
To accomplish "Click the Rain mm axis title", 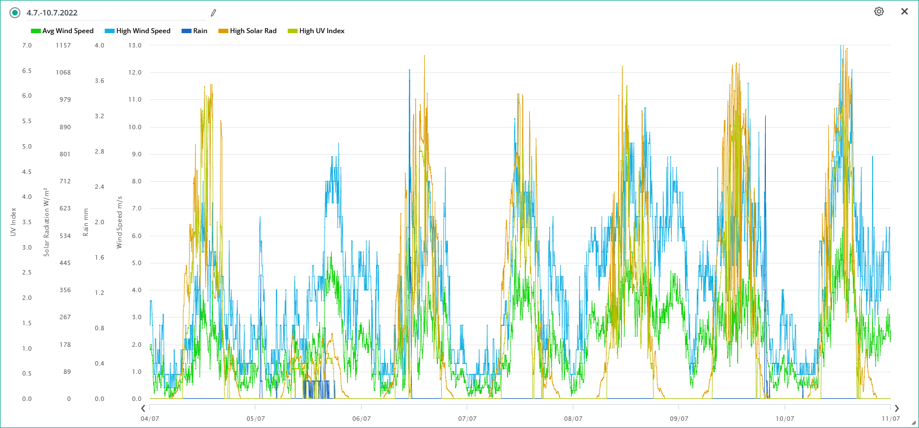I will click(x=86, y=222).
